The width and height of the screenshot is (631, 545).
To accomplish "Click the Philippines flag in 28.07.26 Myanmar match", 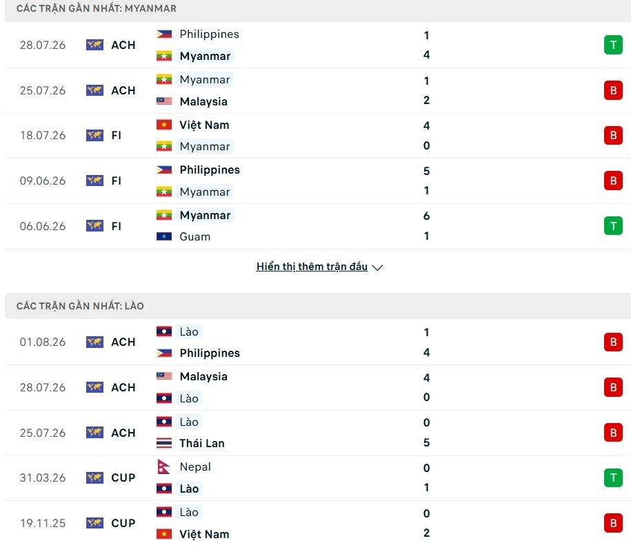I will click(164, 34).
